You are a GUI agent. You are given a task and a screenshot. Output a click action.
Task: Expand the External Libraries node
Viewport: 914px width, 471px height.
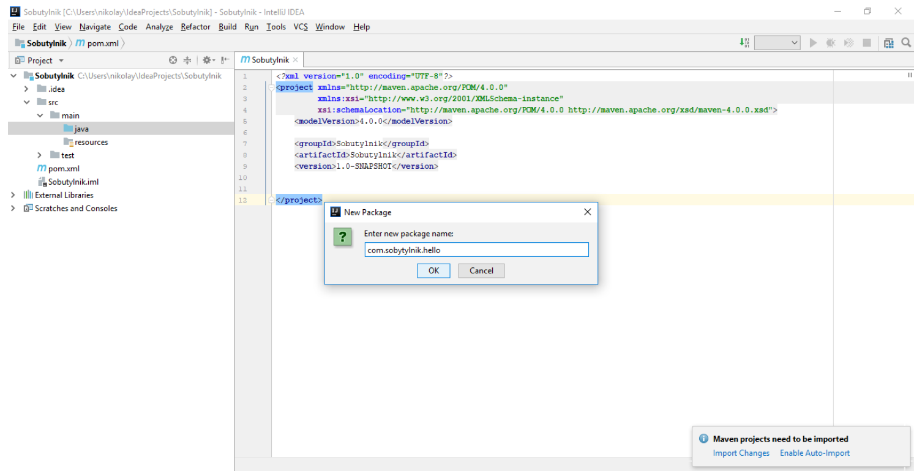point(13,195)
